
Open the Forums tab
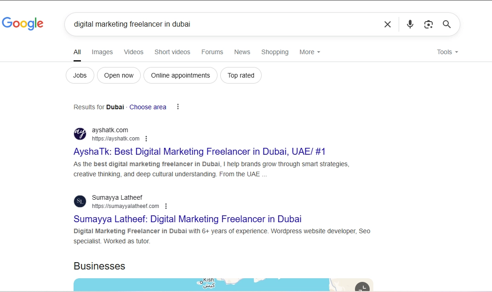[212, 52]
